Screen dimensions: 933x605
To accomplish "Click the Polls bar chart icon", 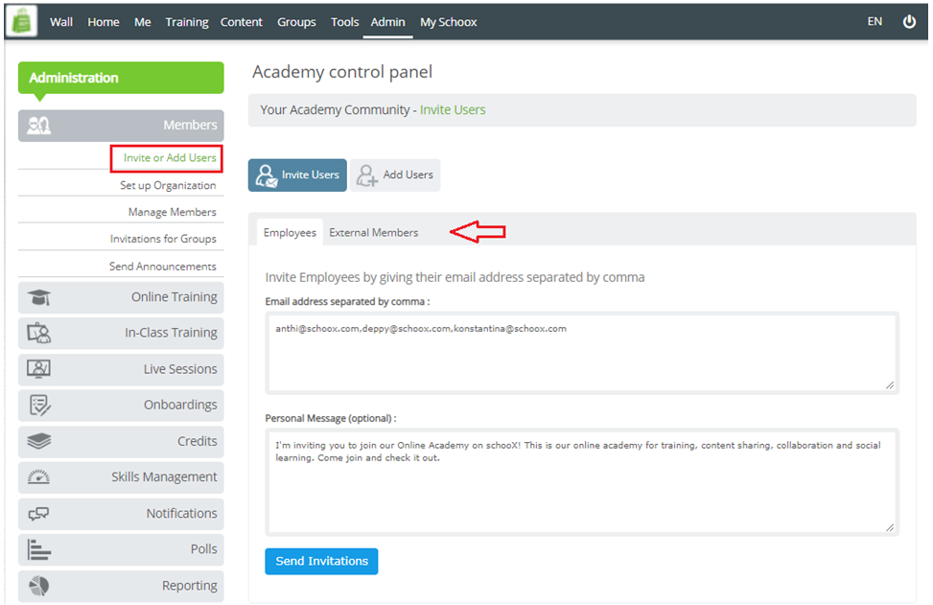I will click(x=38, y=549).
